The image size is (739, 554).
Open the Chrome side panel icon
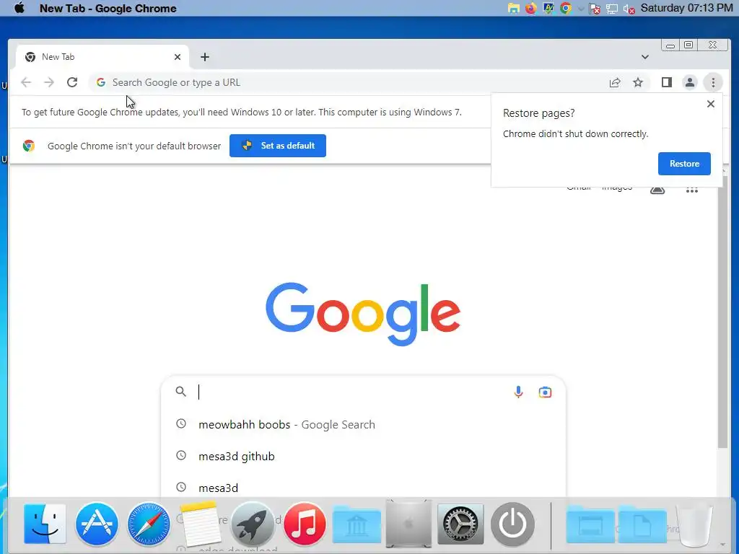[x=666, y=82]
